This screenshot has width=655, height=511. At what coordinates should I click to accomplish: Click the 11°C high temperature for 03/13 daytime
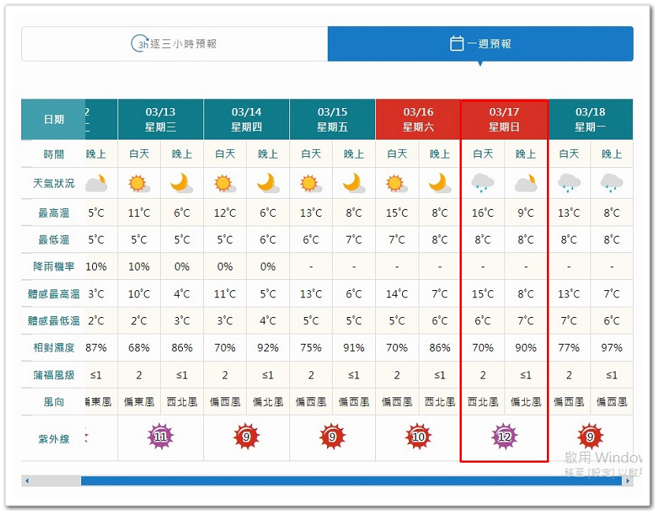point(139,213)
